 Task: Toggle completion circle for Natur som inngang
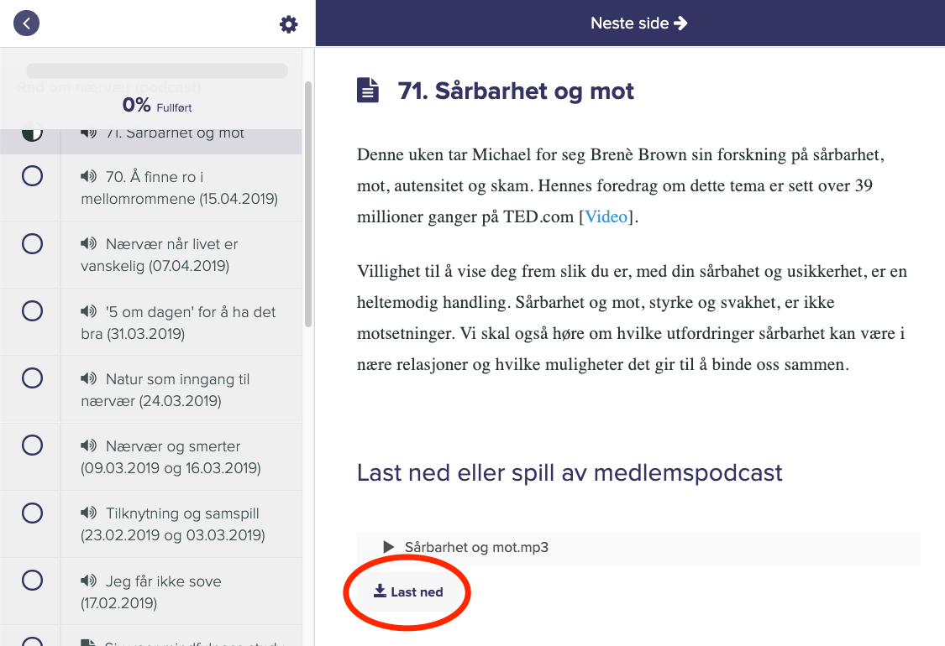tap(32, 378)
